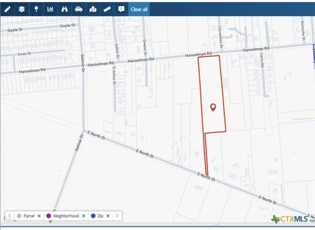315x230 pixels.
Task: Open the map location view icon
Action: pos(93,9)
